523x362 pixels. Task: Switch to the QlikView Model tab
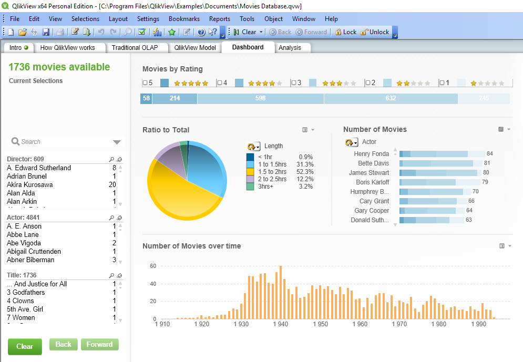point(195,48)
